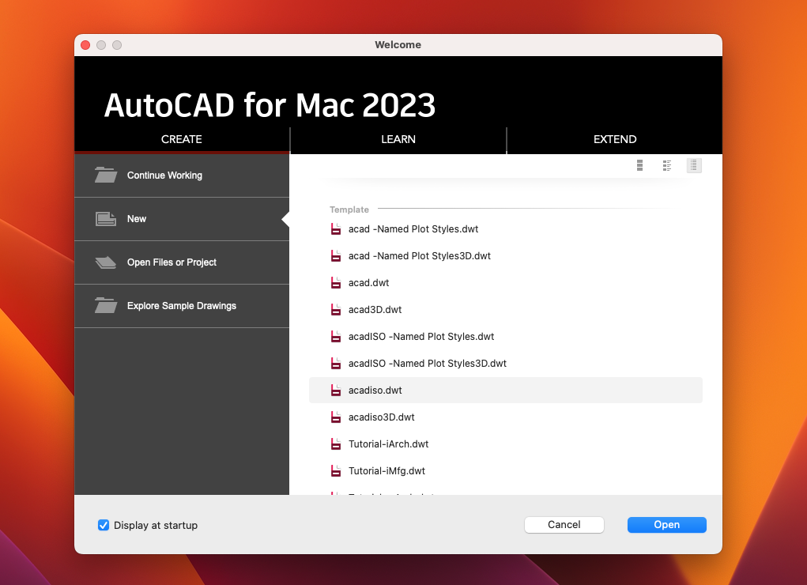This screenshot has height=585, width=807.
Task: Switch templates to detail view with descriptions
Action: point(666,165)
